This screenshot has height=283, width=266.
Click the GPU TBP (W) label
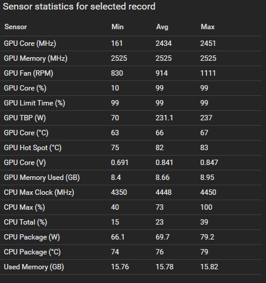coord(25,118)
